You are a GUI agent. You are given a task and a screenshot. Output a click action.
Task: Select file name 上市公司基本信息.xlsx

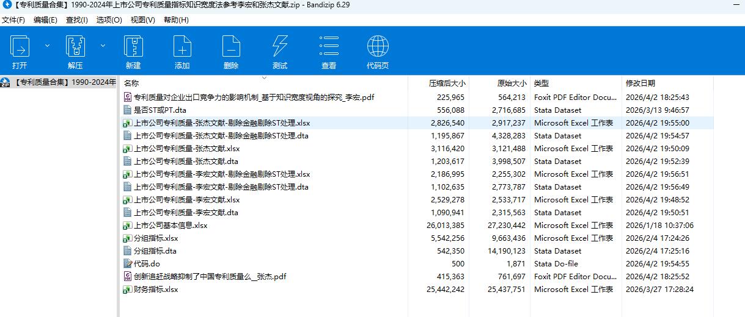(x=171, y=225)
